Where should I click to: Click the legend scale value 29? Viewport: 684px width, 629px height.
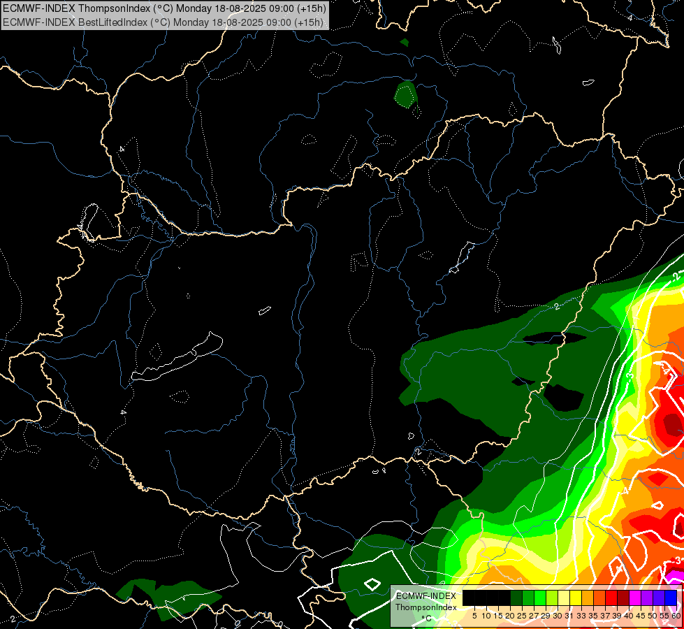tap(545, 616)
